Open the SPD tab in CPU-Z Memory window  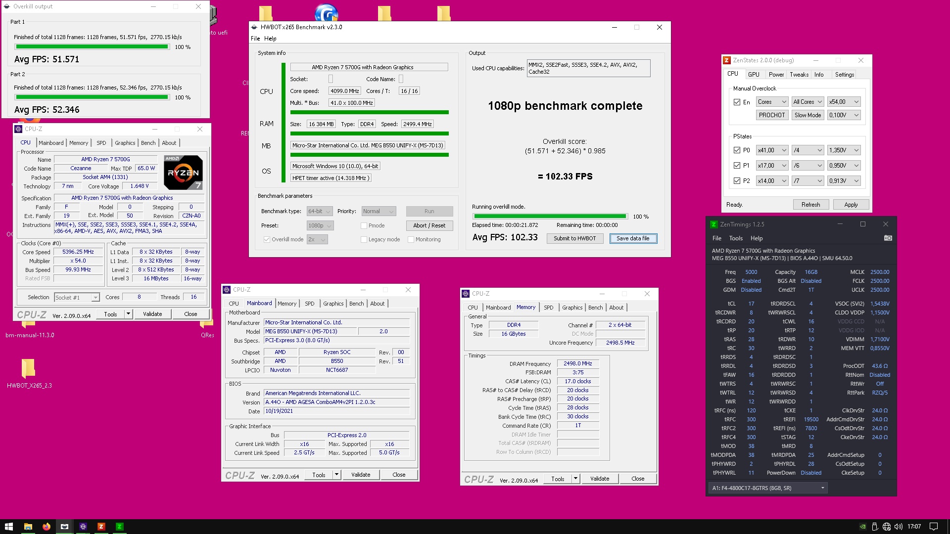[x=549, y=308]
